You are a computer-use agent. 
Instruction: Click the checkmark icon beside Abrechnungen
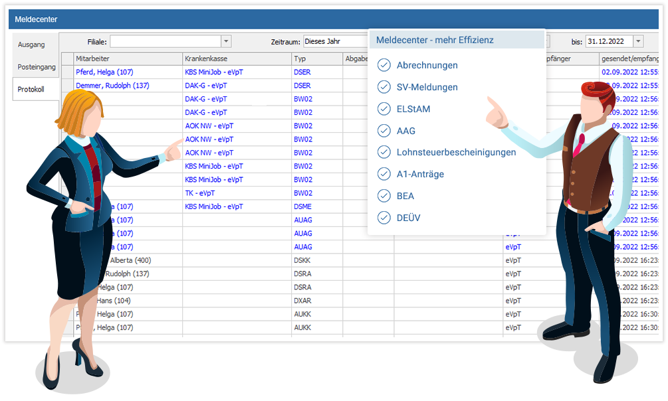click(384, 65)
